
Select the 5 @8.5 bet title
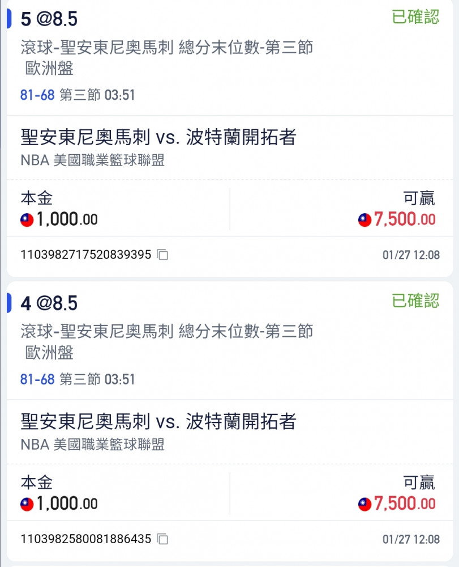coord(49,19)
